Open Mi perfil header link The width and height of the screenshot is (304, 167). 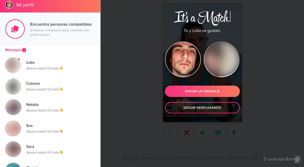[x=25, y=5]
